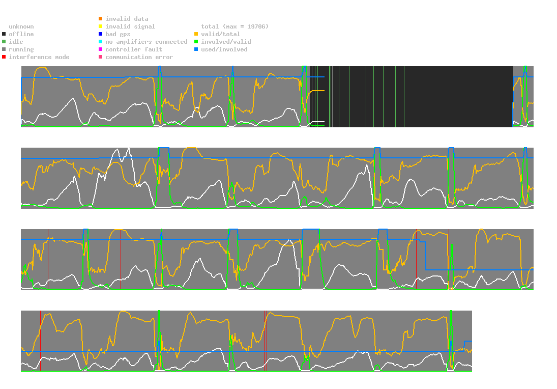The image size is (557, 389).
Task: Click the green idle legend swatch
Action: point(4,42)
